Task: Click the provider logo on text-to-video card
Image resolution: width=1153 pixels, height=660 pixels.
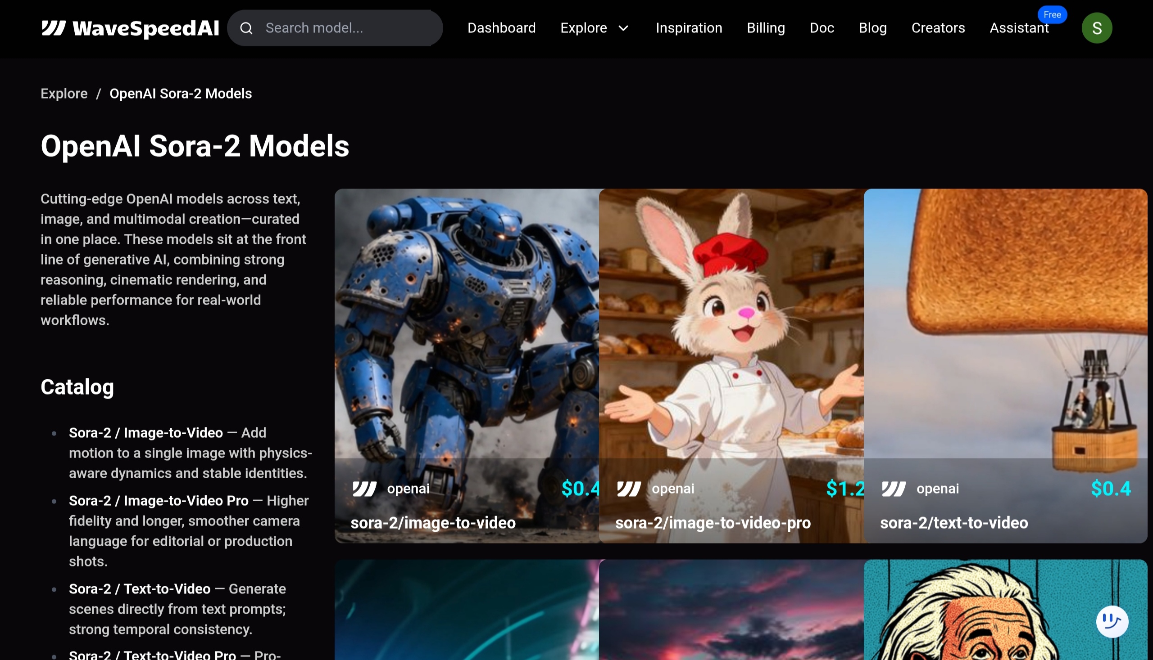Action: (894, 489)
